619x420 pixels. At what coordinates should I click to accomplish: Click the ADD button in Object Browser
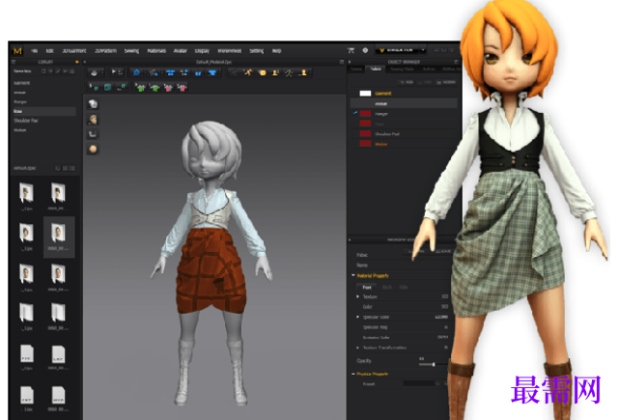click(x=407, y=82)
